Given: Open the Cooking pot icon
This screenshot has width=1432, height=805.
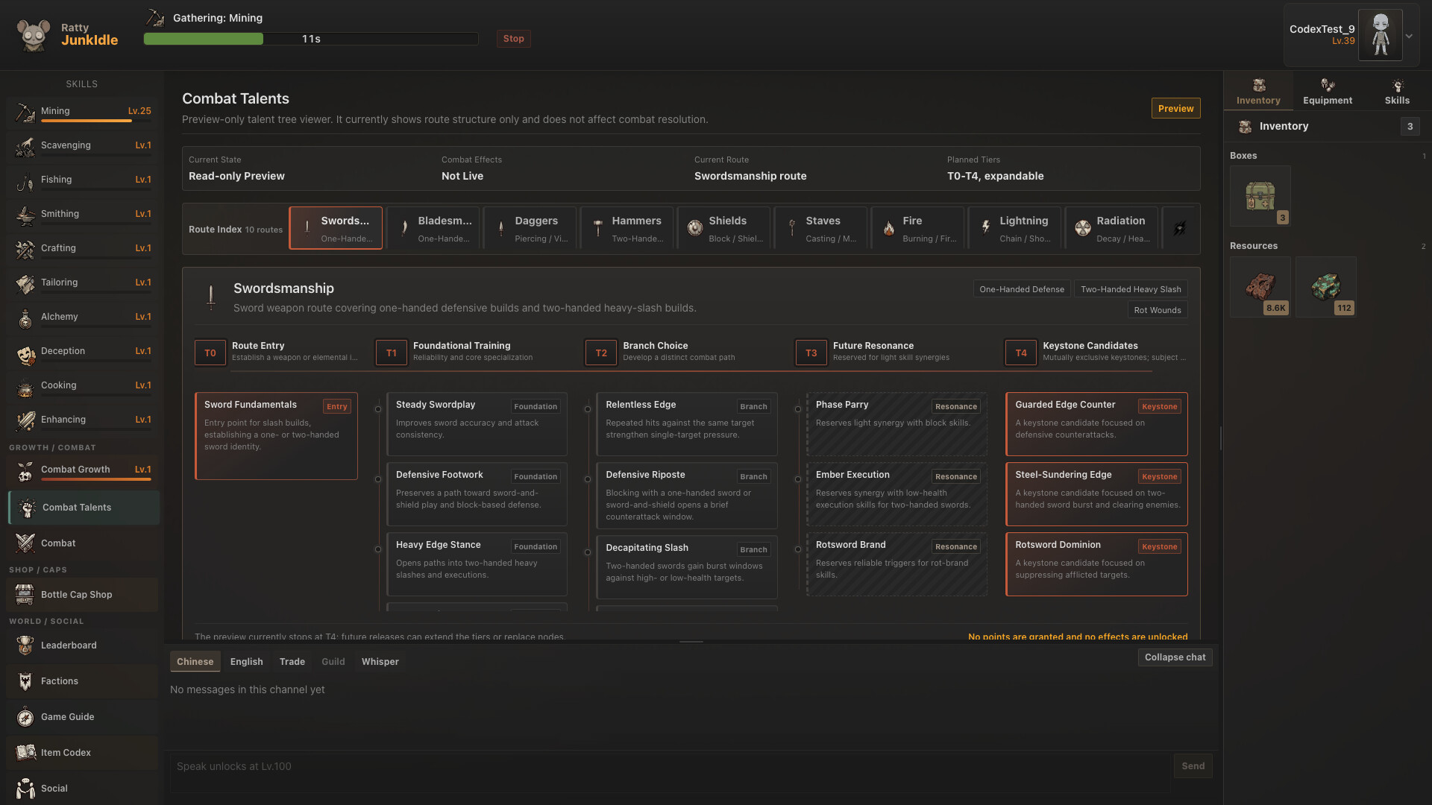Looking at the screenshot, I should [25, 386].
